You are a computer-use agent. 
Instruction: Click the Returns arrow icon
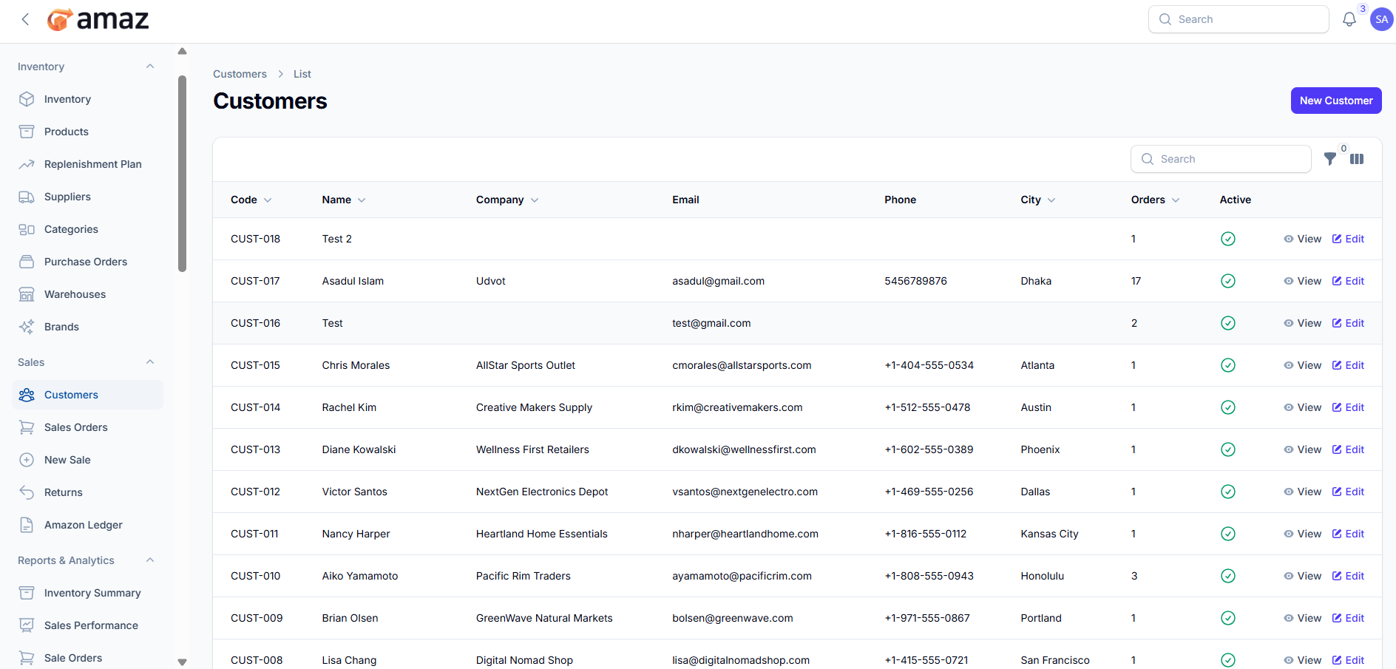tap(27, 492)
